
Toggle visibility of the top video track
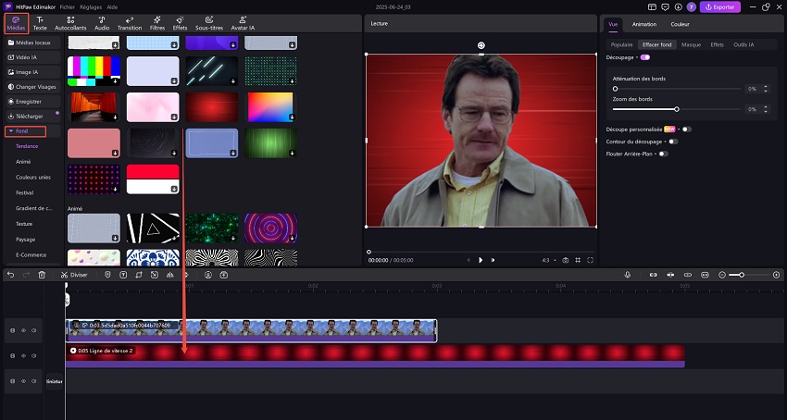[x=23, y=330]
